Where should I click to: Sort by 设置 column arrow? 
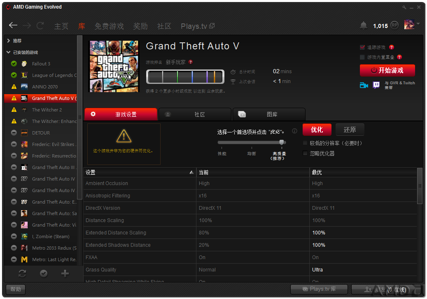[x=191, y=172]
